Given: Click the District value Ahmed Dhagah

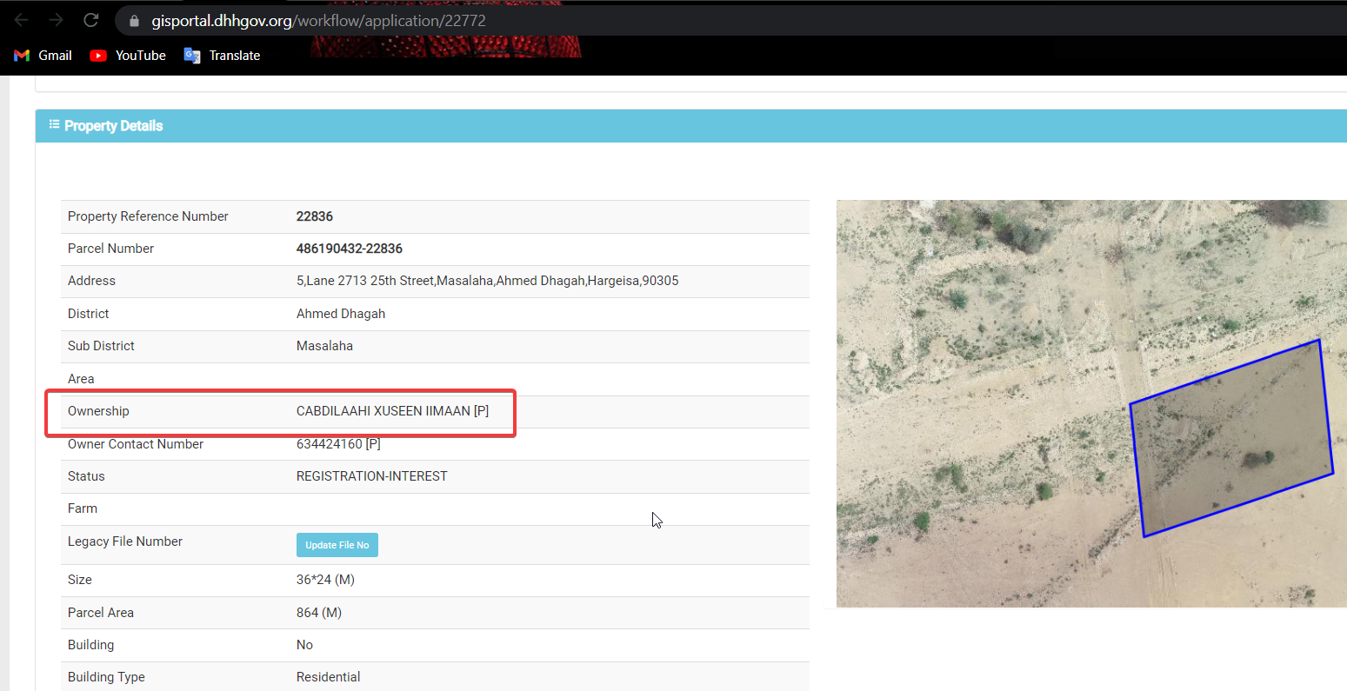Looking at the screenshot, I should pos(341,314).
